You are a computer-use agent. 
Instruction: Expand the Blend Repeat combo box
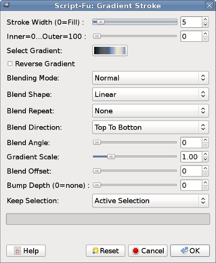click(x=151, y=111)
